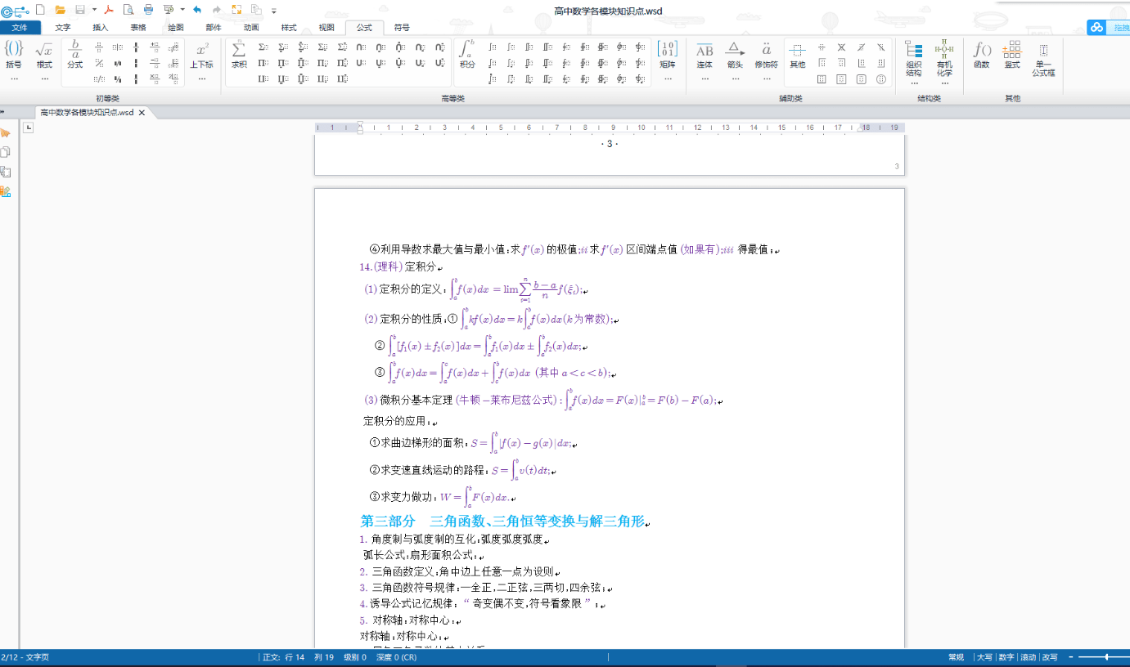This screenshot has width=1130, height=667.
Task: Click heading 第三部分 三角函数、三角恒等变换与解三角形
Action: point(503,522)
